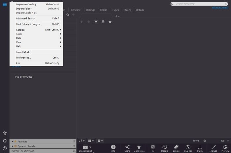Screen dimensions: 231x153
Task: Click the Activity (no processes) status text
Action: tap(23, 151)
